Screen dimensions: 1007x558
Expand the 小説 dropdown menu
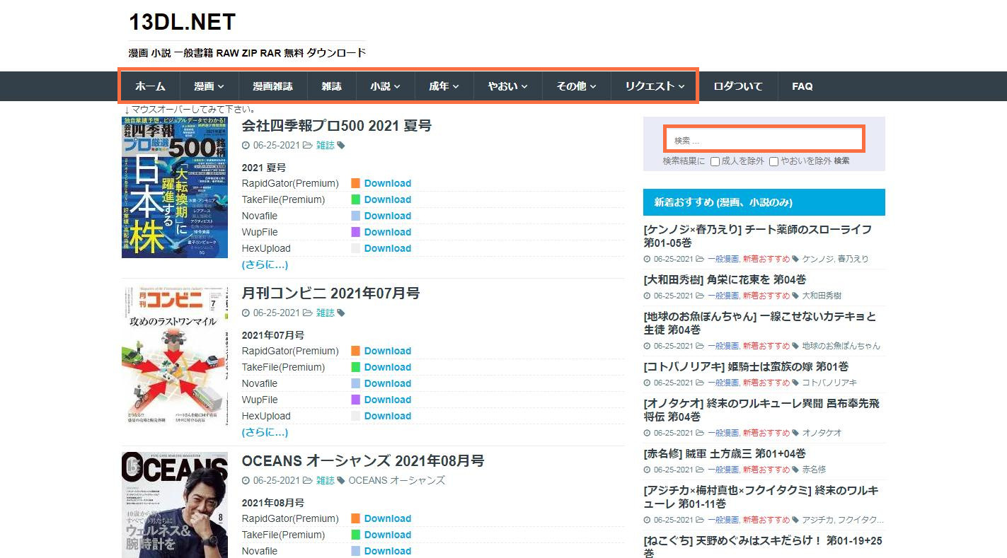pos(385,86)
